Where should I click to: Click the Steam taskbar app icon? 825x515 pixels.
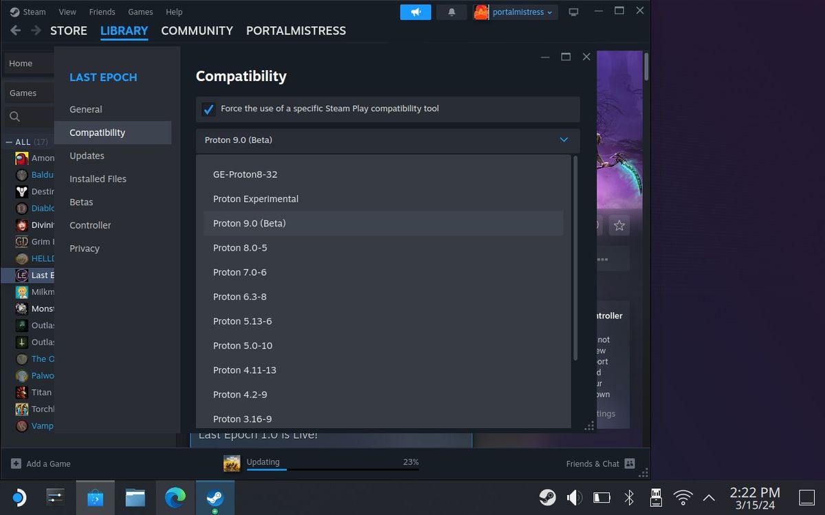pos(215,497)
